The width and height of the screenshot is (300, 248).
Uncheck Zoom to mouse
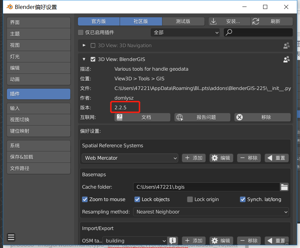tap(85, 199)
